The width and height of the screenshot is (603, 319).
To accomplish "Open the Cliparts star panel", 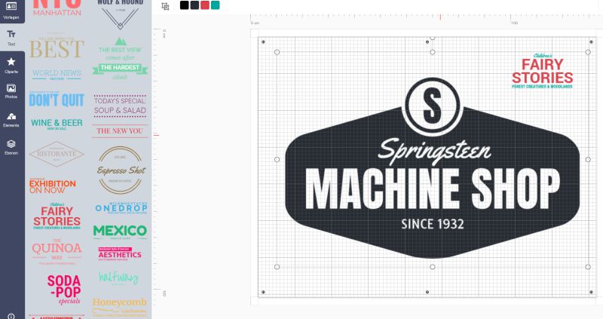I will (11, 65).
